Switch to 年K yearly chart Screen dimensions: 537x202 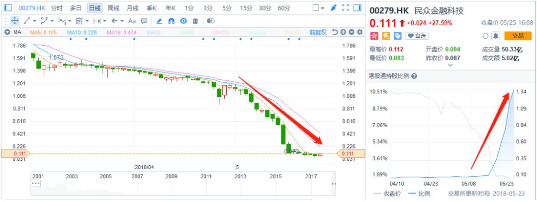coord(170,8)
